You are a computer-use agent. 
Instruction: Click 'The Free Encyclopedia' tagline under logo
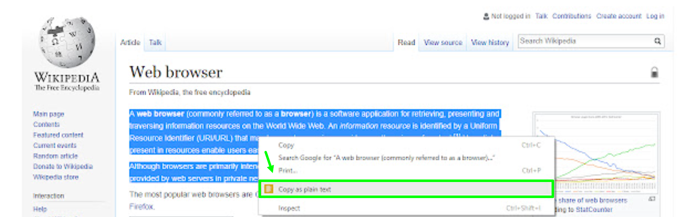[67, 88]
